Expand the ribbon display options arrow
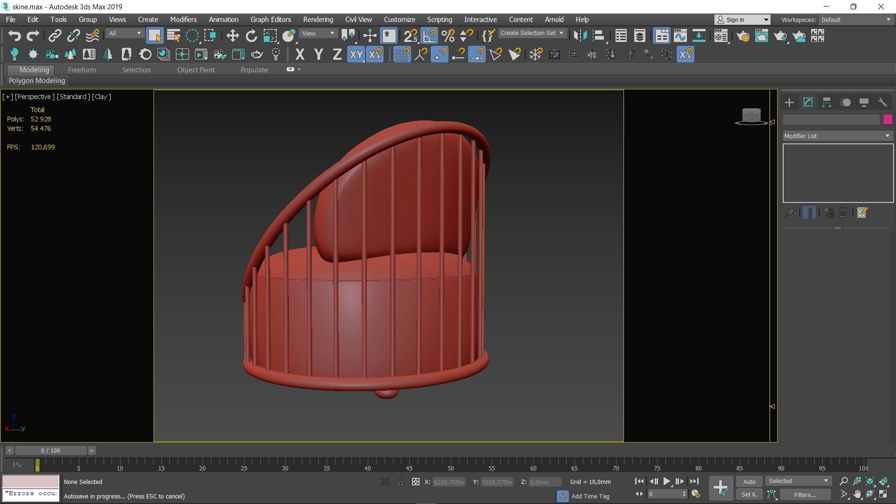 point(299,70)
